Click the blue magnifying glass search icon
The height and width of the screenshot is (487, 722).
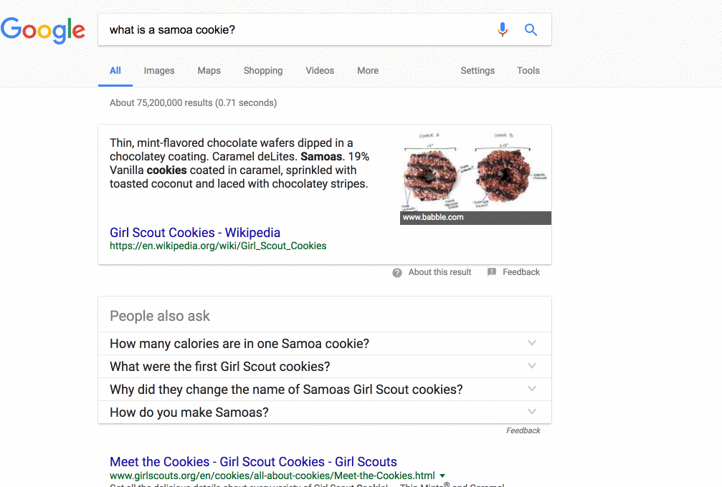531,29
